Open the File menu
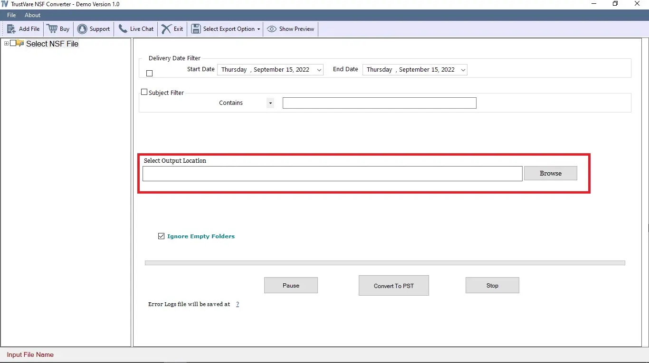The height and width of the screenshot is (363, 649). [11, 15]
